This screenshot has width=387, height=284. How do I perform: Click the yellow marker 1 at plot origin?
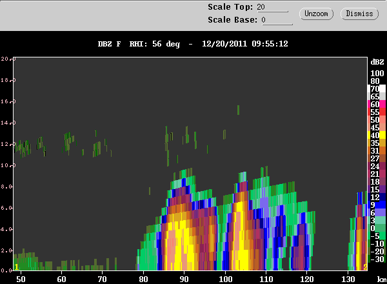(17, 267)
